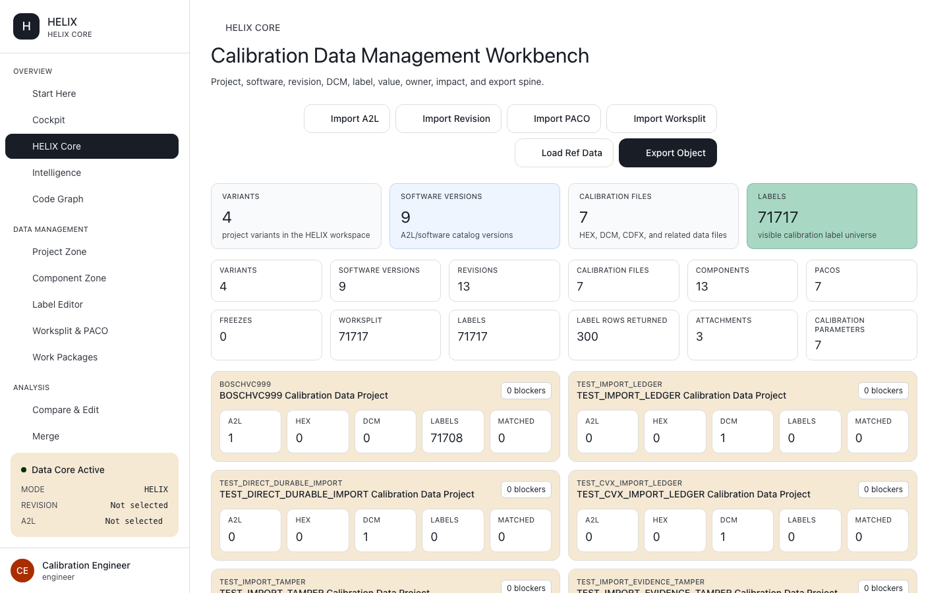Viewport: 949px width, 593px height.
Task: Open the Merge page
Action: (x=92, y=436)
